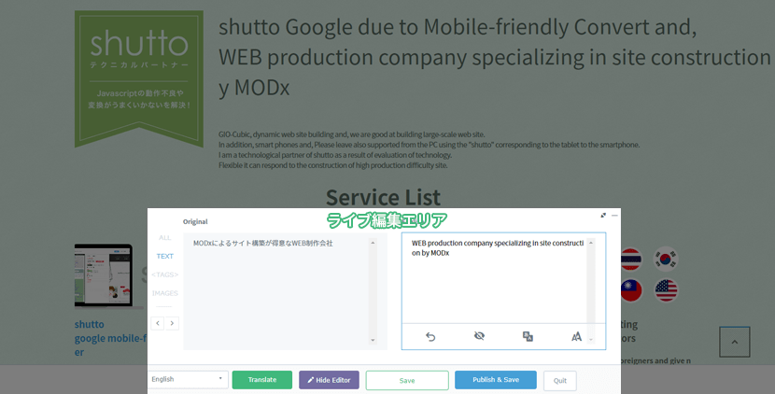Select the <TAGS> filter tab
This screenshot has width=775, height=394.
click(x=165, y=274)
